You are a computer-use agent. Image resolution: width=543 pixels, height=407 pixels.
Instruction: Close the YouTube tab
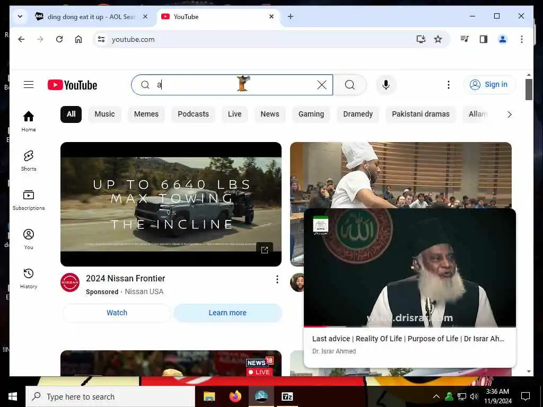tap(271, 16)
